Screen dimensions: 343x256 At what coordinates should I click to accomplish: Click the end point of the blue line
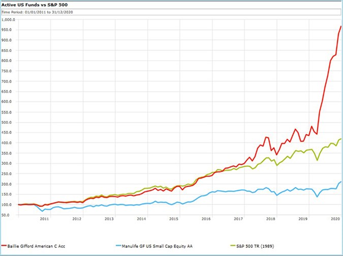[x=340, y=182]
